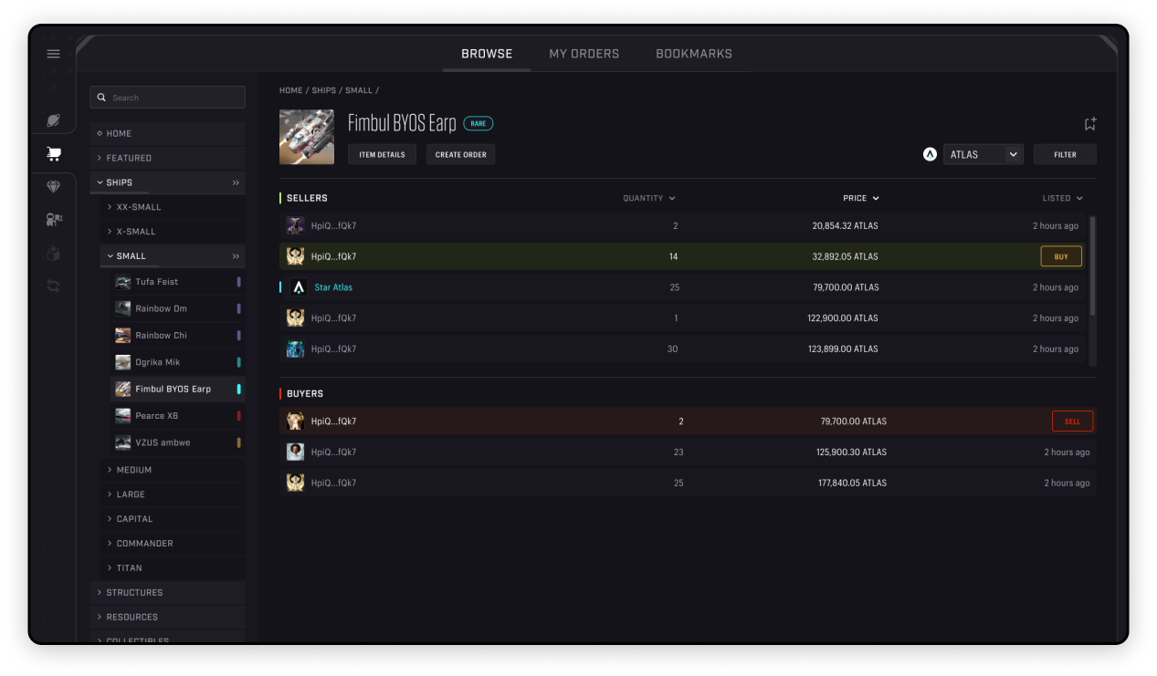Select the swap arrows sidebar icon

point(53,286)
